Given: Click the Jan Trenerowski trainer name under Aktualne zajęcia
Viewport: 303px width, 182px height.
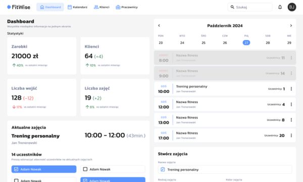Looking at the screenshot, I should (x=24, y=143).
